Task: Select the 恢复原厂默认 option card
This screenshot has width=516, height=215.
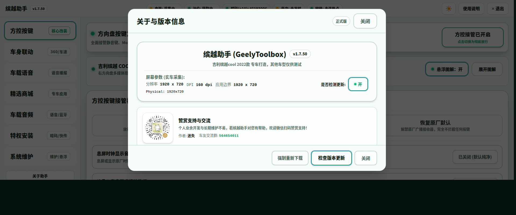Action: click(x=435, y=126)
